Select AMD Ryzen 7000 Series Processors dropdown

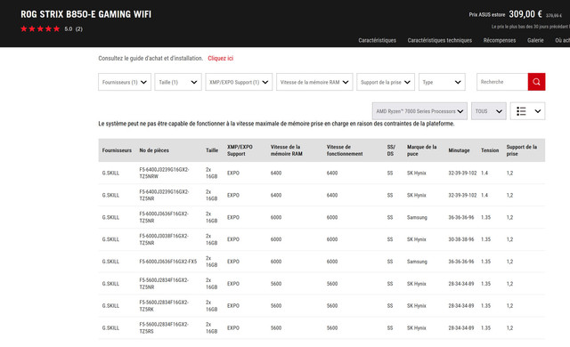pos(419,111)
